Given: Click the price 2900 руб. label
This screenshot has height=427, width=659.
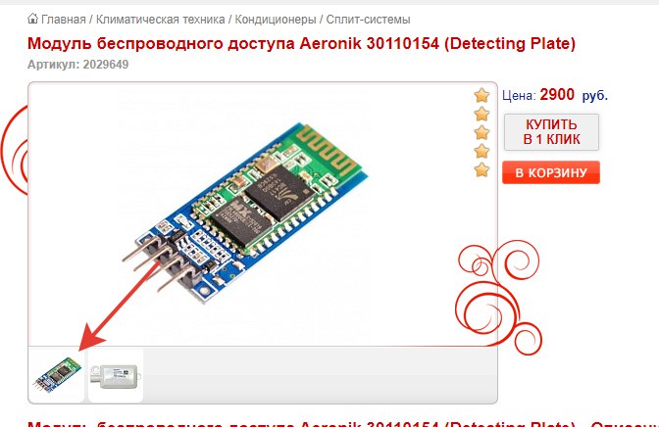Looking at the screenshot, I should click(555, 95).
